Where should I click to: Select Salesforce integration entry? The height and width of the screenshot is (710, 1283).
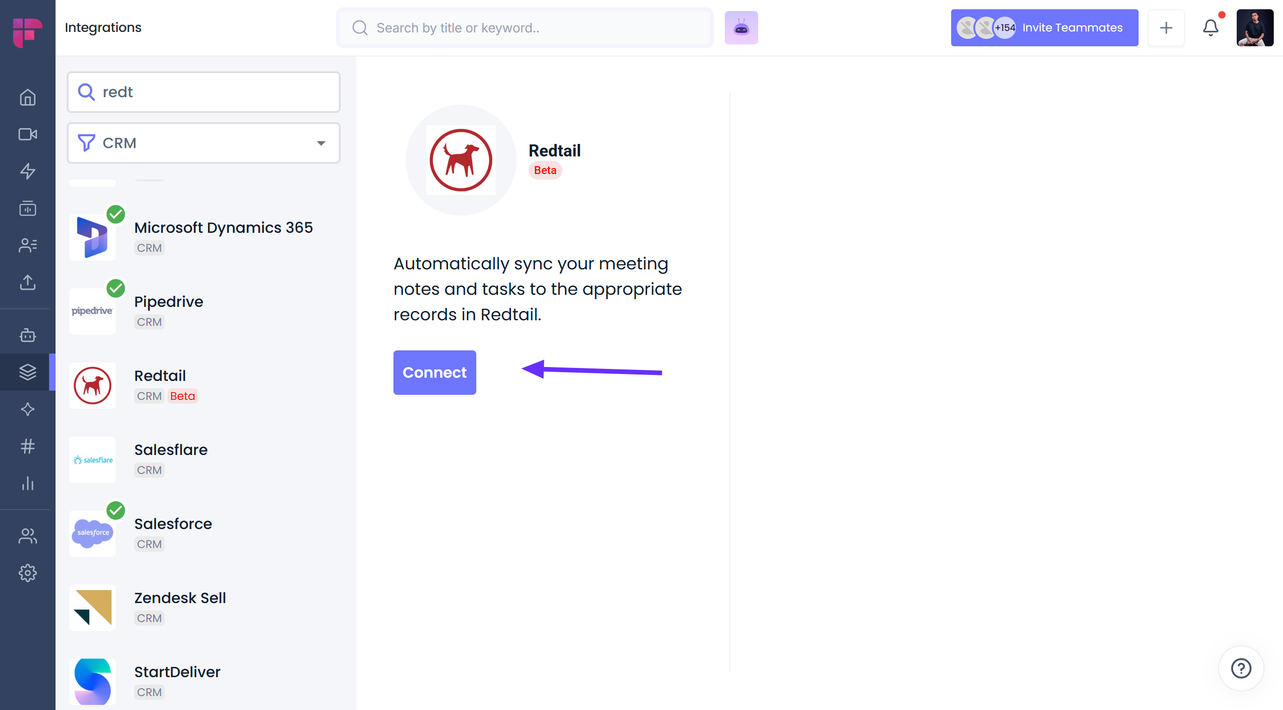click(173, 532)
